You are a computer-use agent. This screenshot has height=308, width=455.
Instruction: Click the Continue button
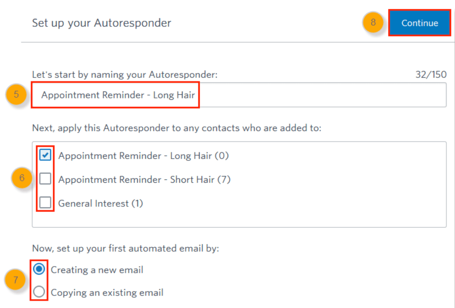point(420,23)
